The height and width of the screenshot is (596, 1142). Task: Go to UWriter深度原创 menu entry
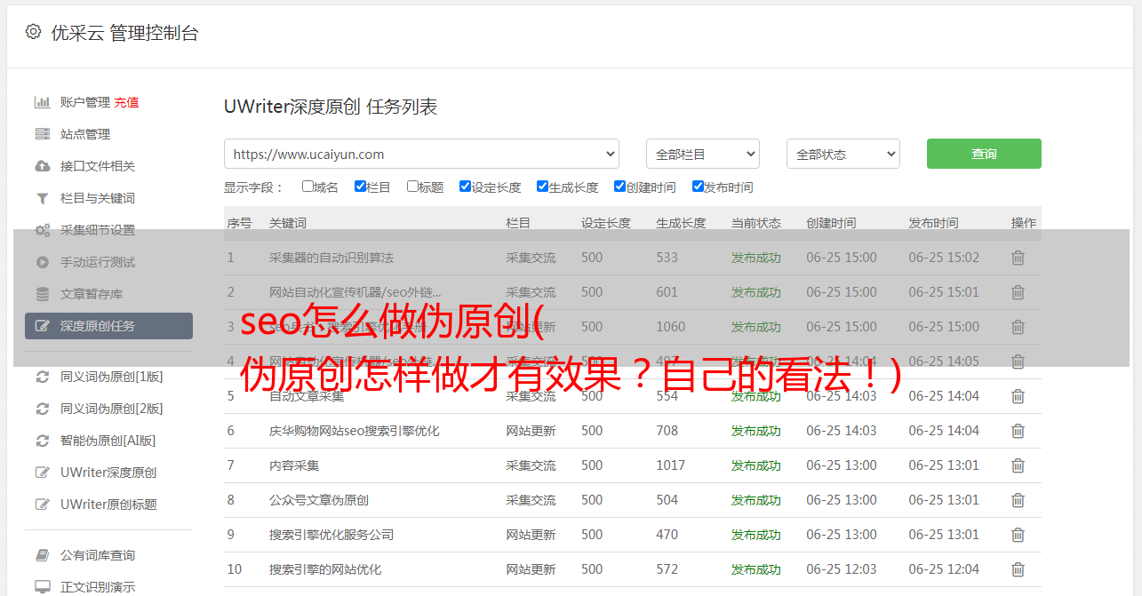[108, 473]
